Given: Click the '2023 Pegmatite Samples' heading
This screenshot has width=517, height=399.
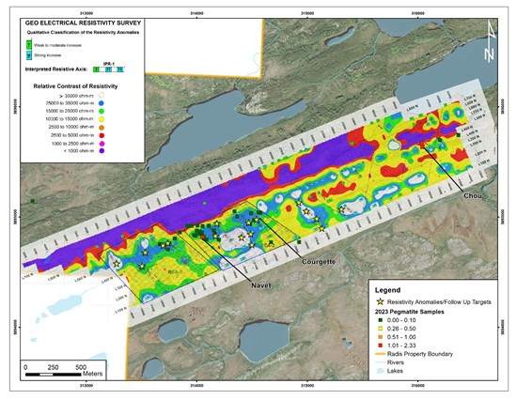Looking at the screenshot, I should (x=410, y=312).
